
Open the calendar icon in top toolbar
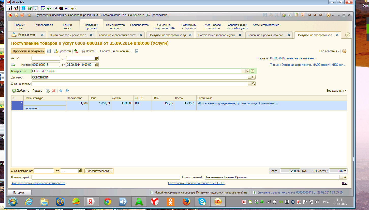pos(303,15)
